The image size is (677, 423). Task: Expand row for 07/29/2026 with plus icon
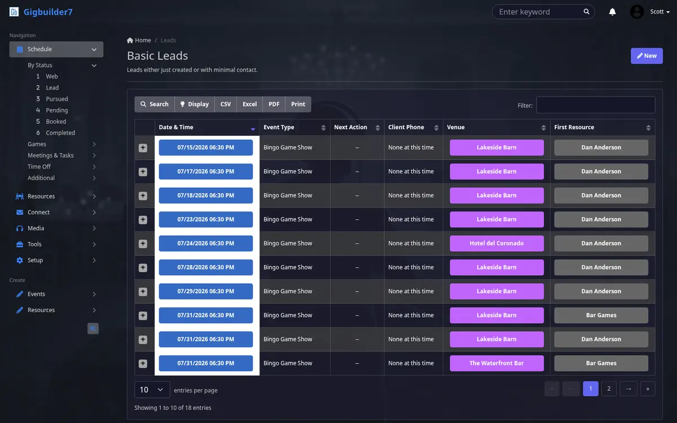143,292
